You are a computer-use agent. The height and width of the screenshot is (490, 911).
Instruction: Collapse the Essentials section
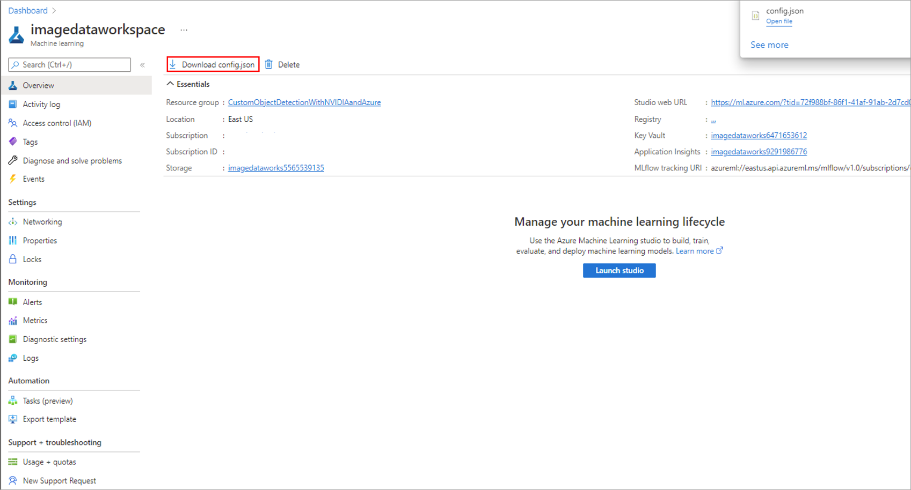(170, 84)
